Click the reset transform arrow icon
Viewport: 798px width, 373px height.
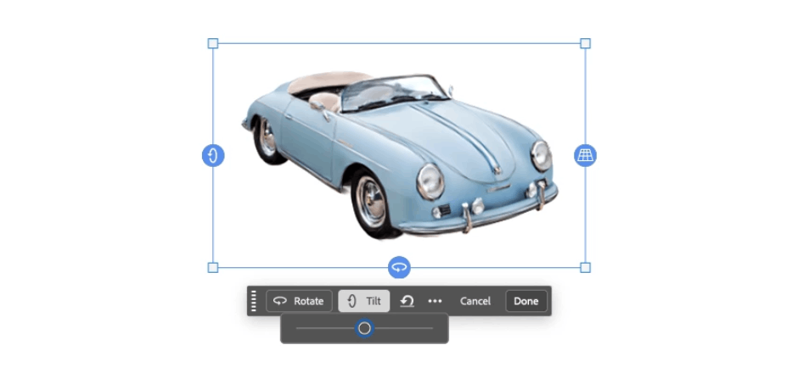click(407, 301)
